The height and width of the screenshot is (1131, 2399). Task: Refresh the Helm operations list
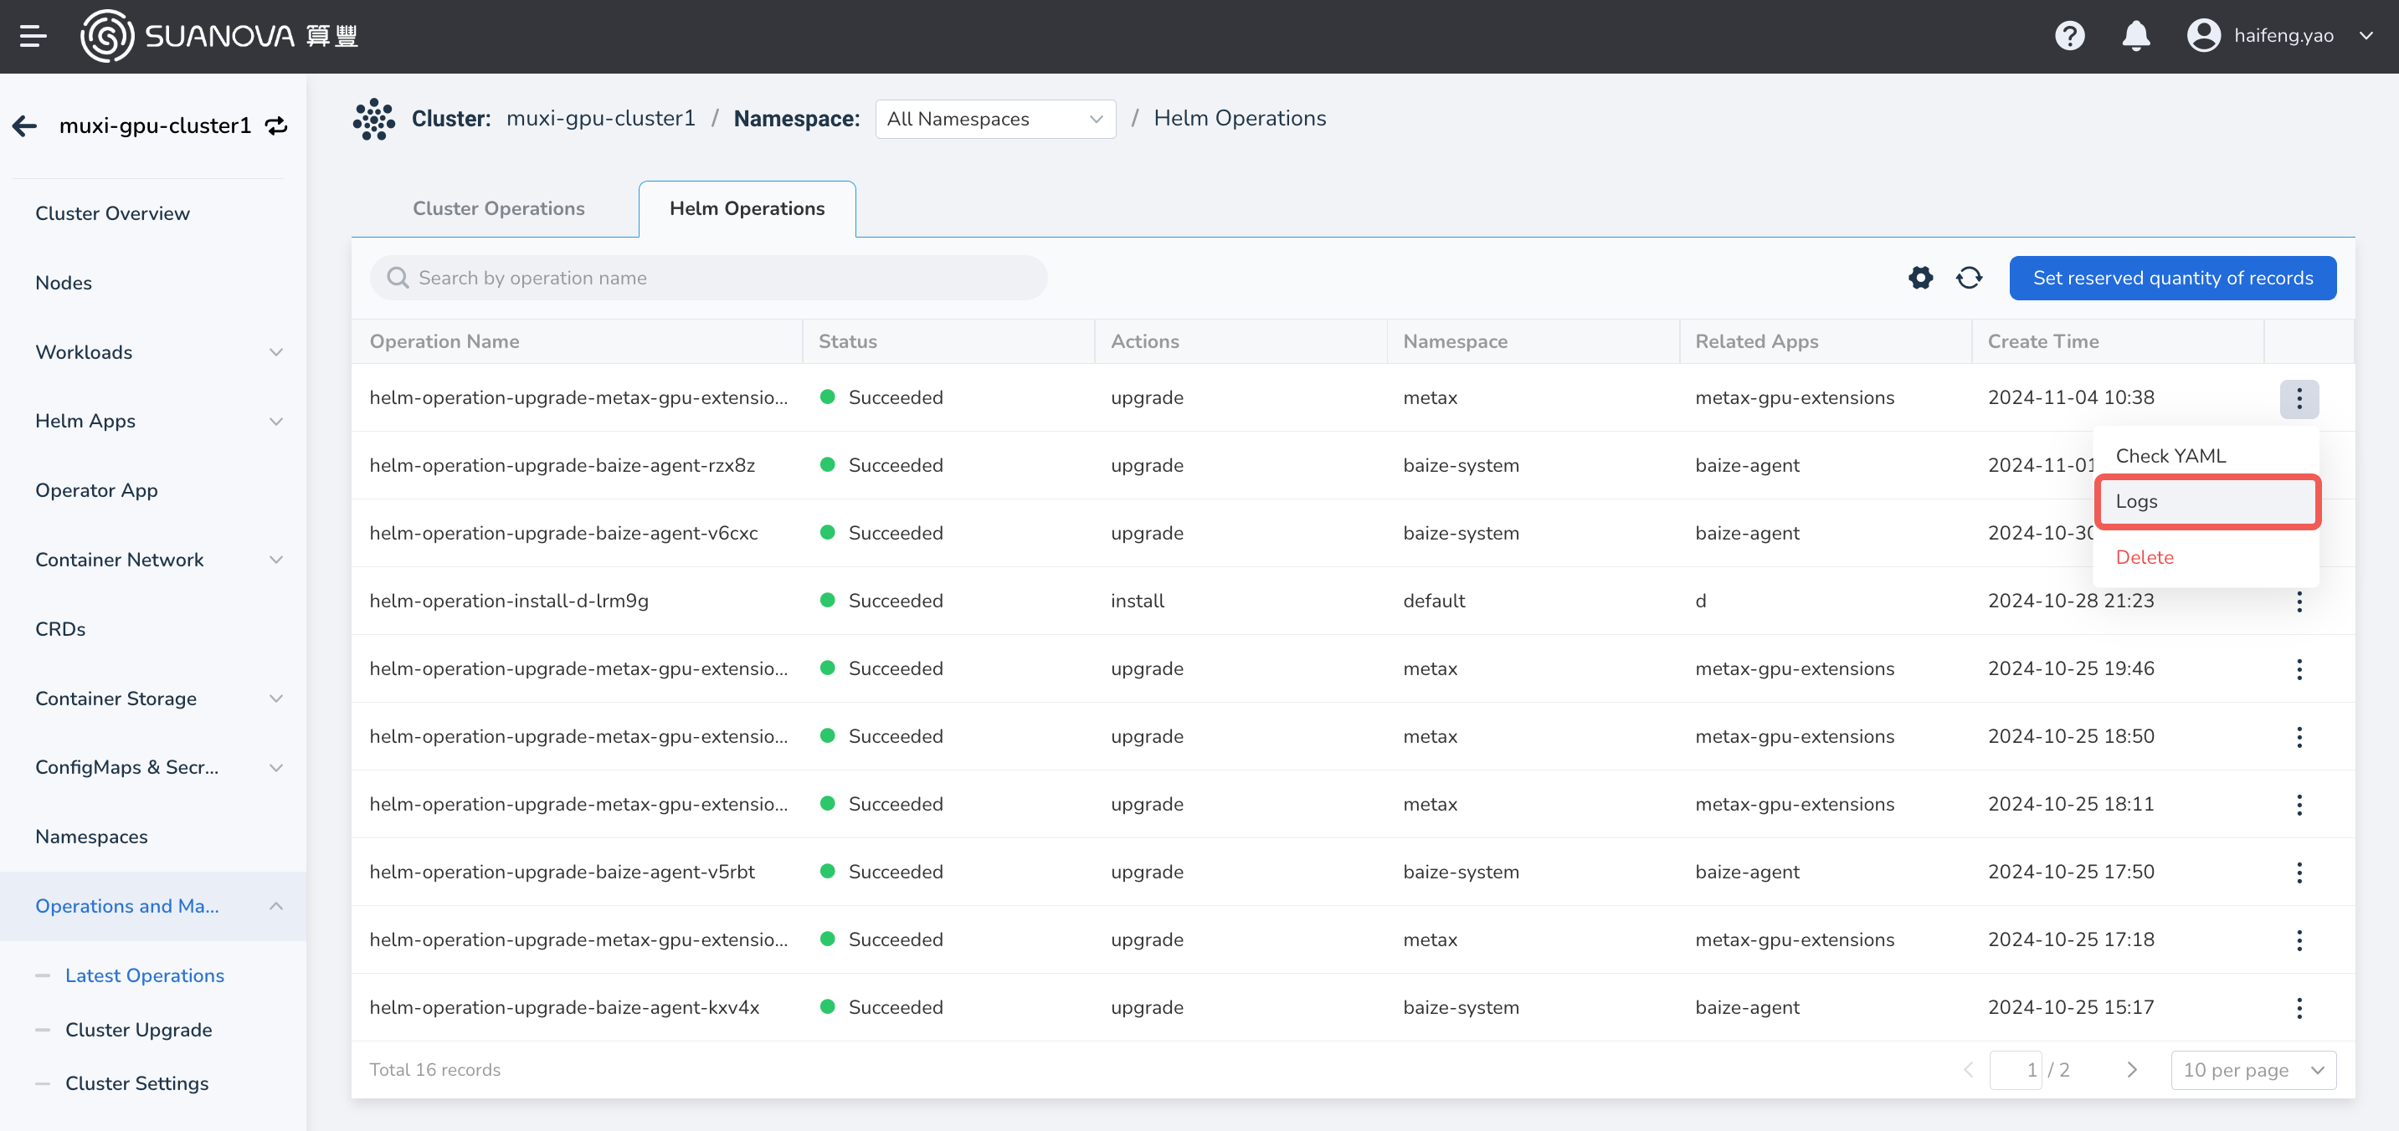pos(1969,278)
